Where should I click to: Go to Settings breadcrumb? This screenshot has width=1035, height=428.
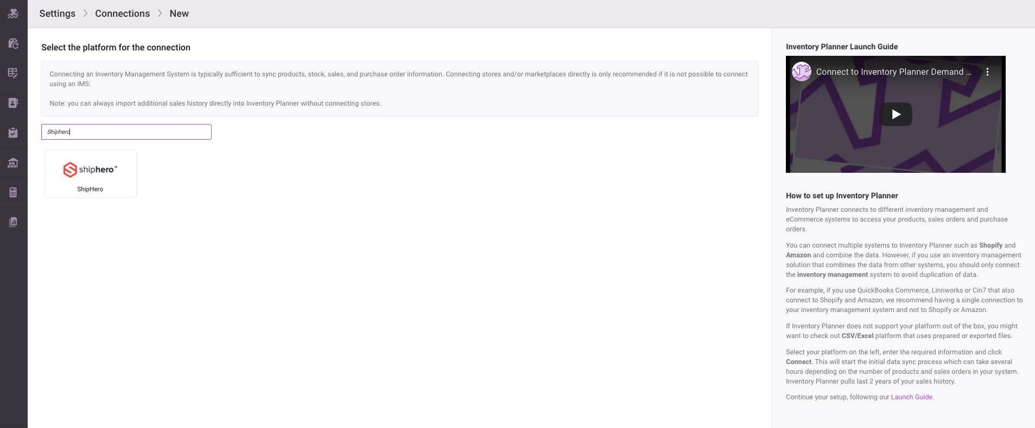58,14
